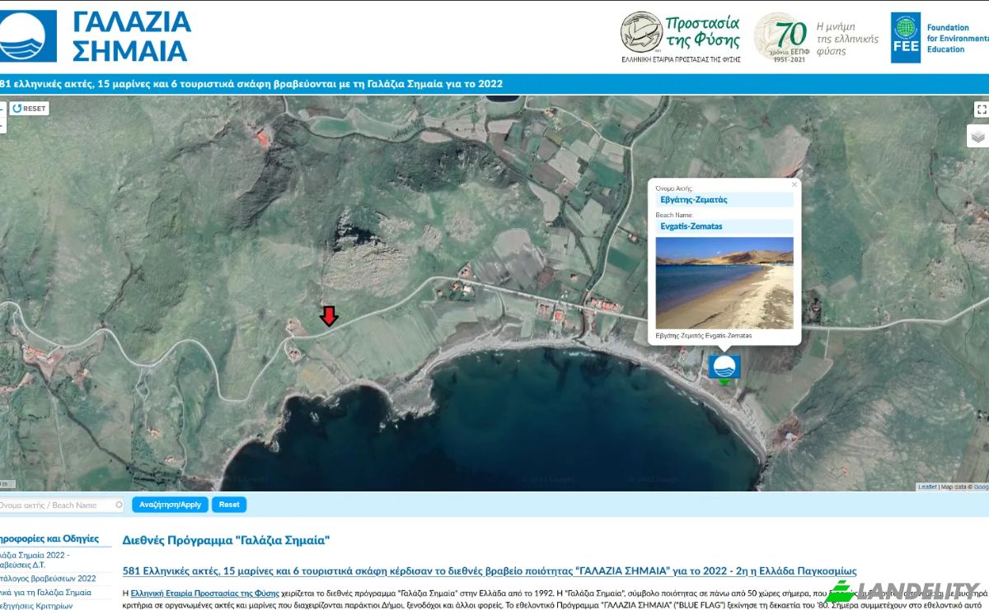
Task: Close the Evgatis-Zematas popup
Action: (794, 185)
